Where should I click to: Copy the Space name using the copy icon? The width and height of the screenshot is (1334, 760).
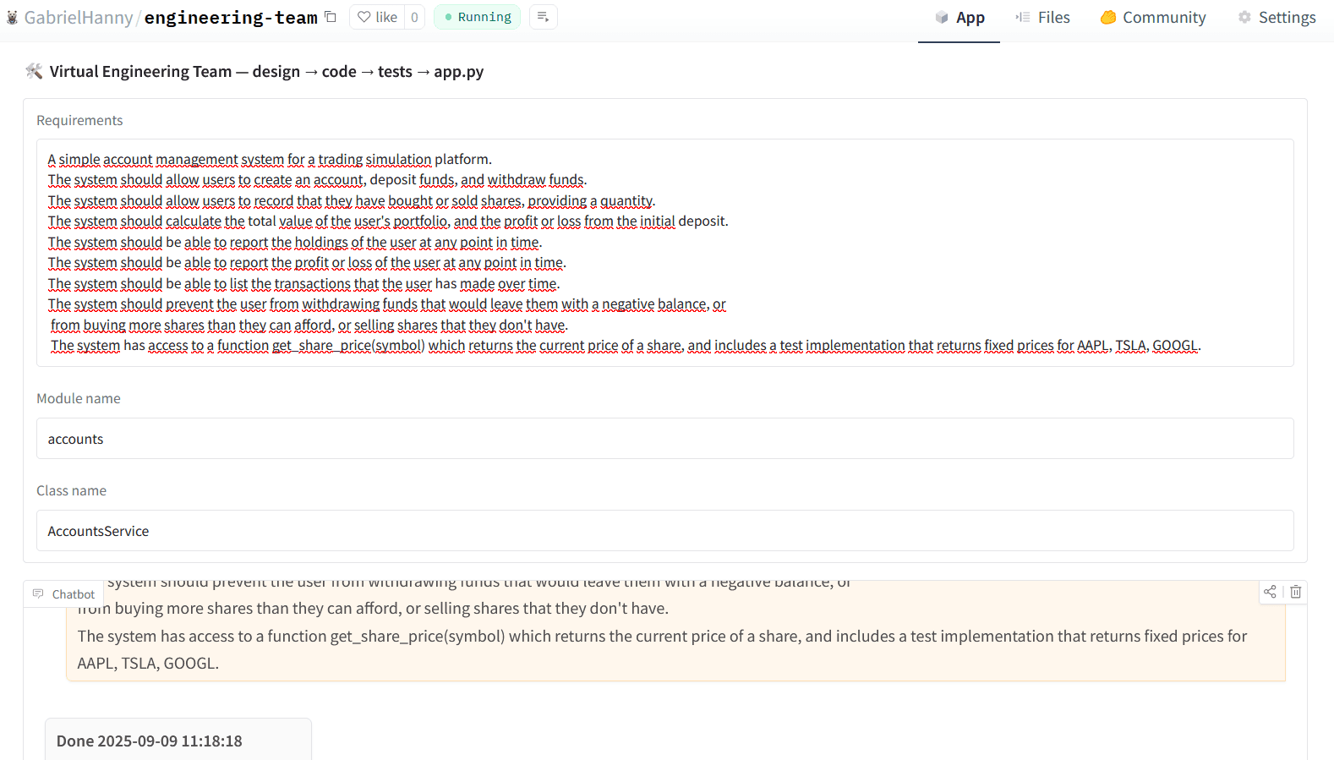point(331,17)
